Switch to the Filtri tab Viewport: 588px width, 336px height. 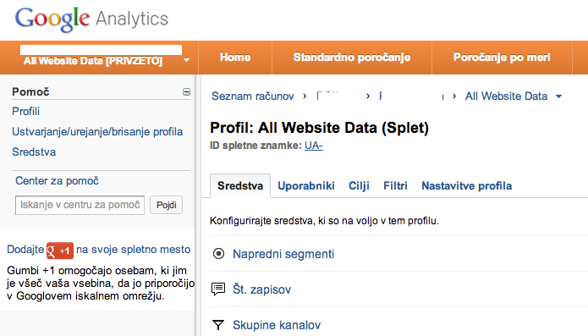tap(395, 185)
